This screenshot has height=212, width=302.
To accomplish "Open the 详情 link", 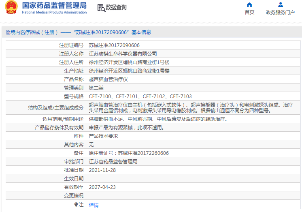I will point(94,205).
